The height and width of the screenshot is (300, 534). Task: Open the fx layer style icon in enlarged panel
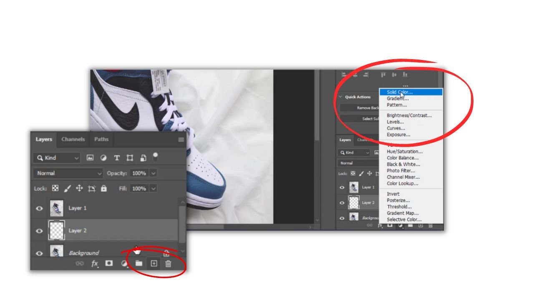pyautogui.click(x=95, y=264)
